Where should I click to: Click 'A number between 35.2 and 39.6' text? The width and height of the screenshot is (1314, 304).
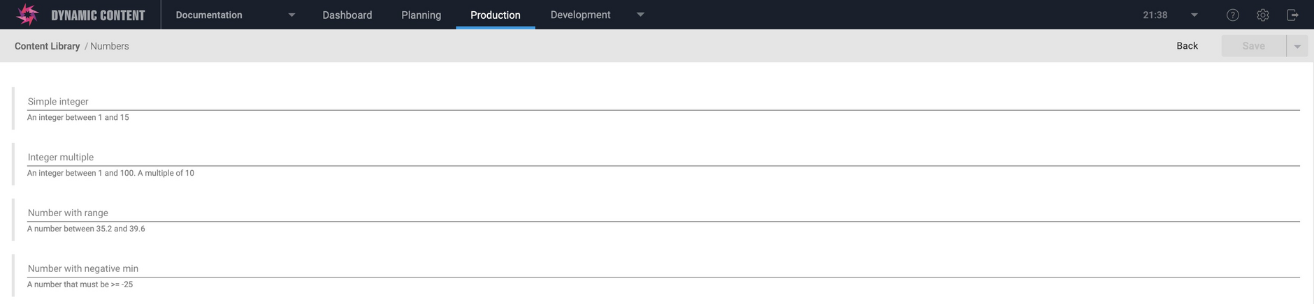point(86,229)
